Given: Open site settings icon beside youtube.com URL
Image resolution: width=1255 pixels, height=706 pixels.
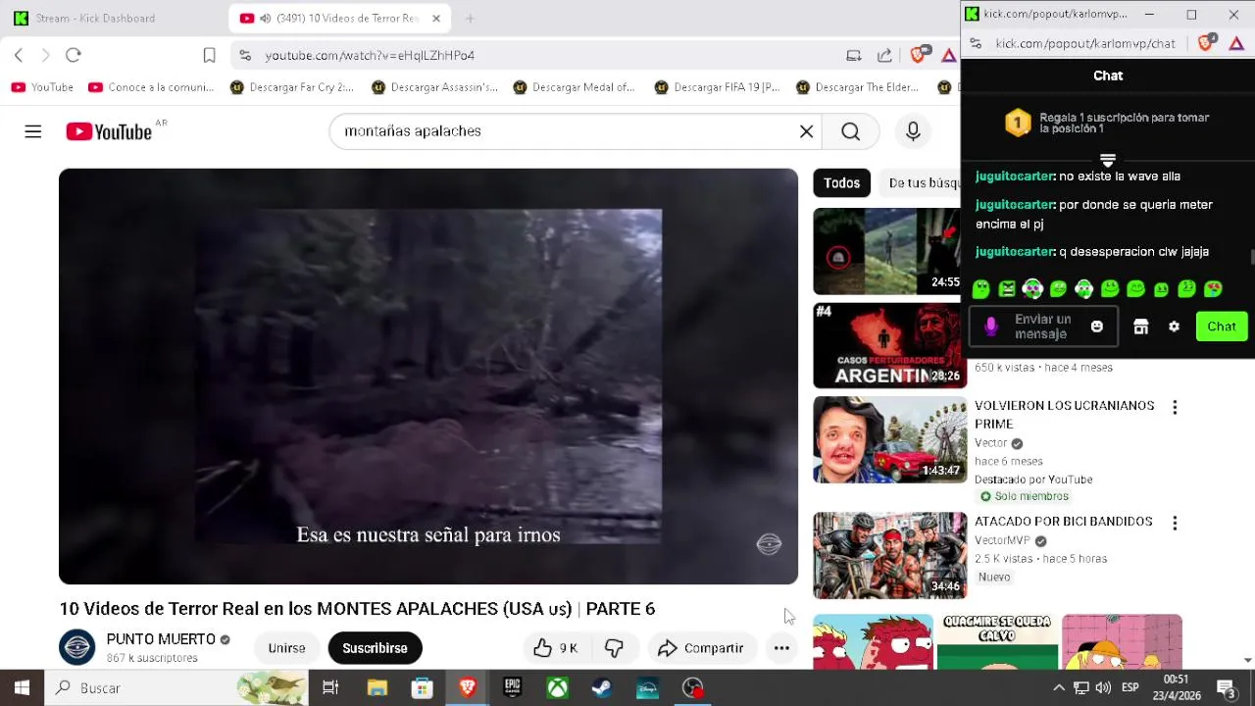Looking at the screenshot, I should coord(245,56).
